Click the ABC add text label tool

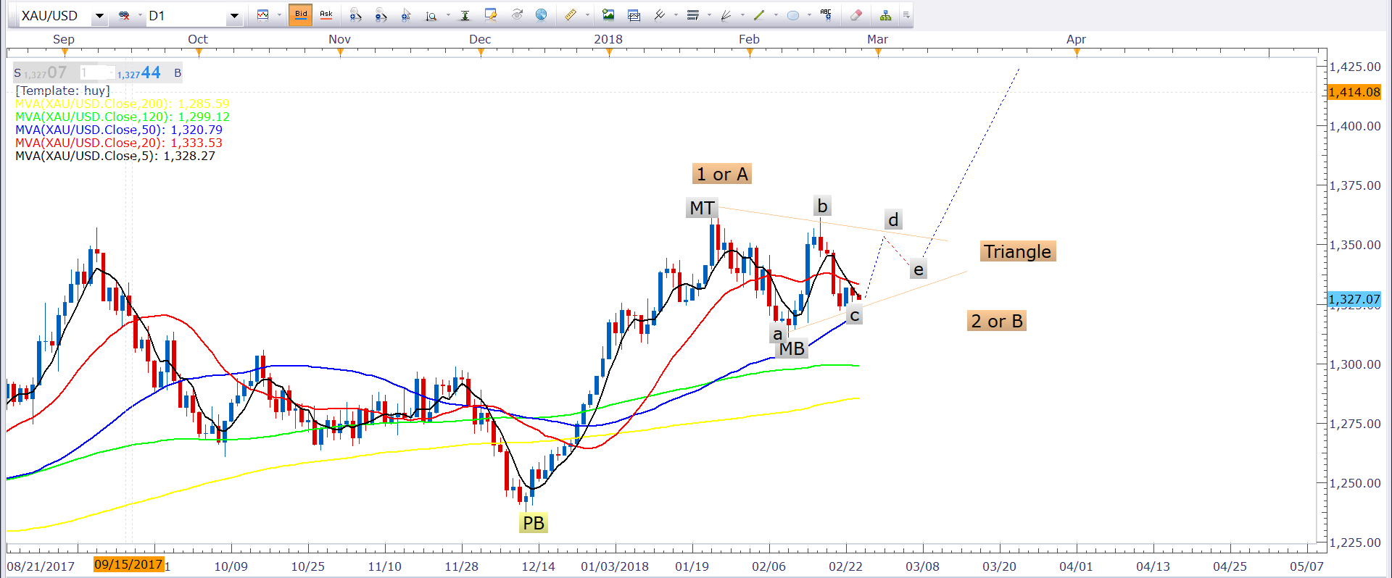(826, 14)
